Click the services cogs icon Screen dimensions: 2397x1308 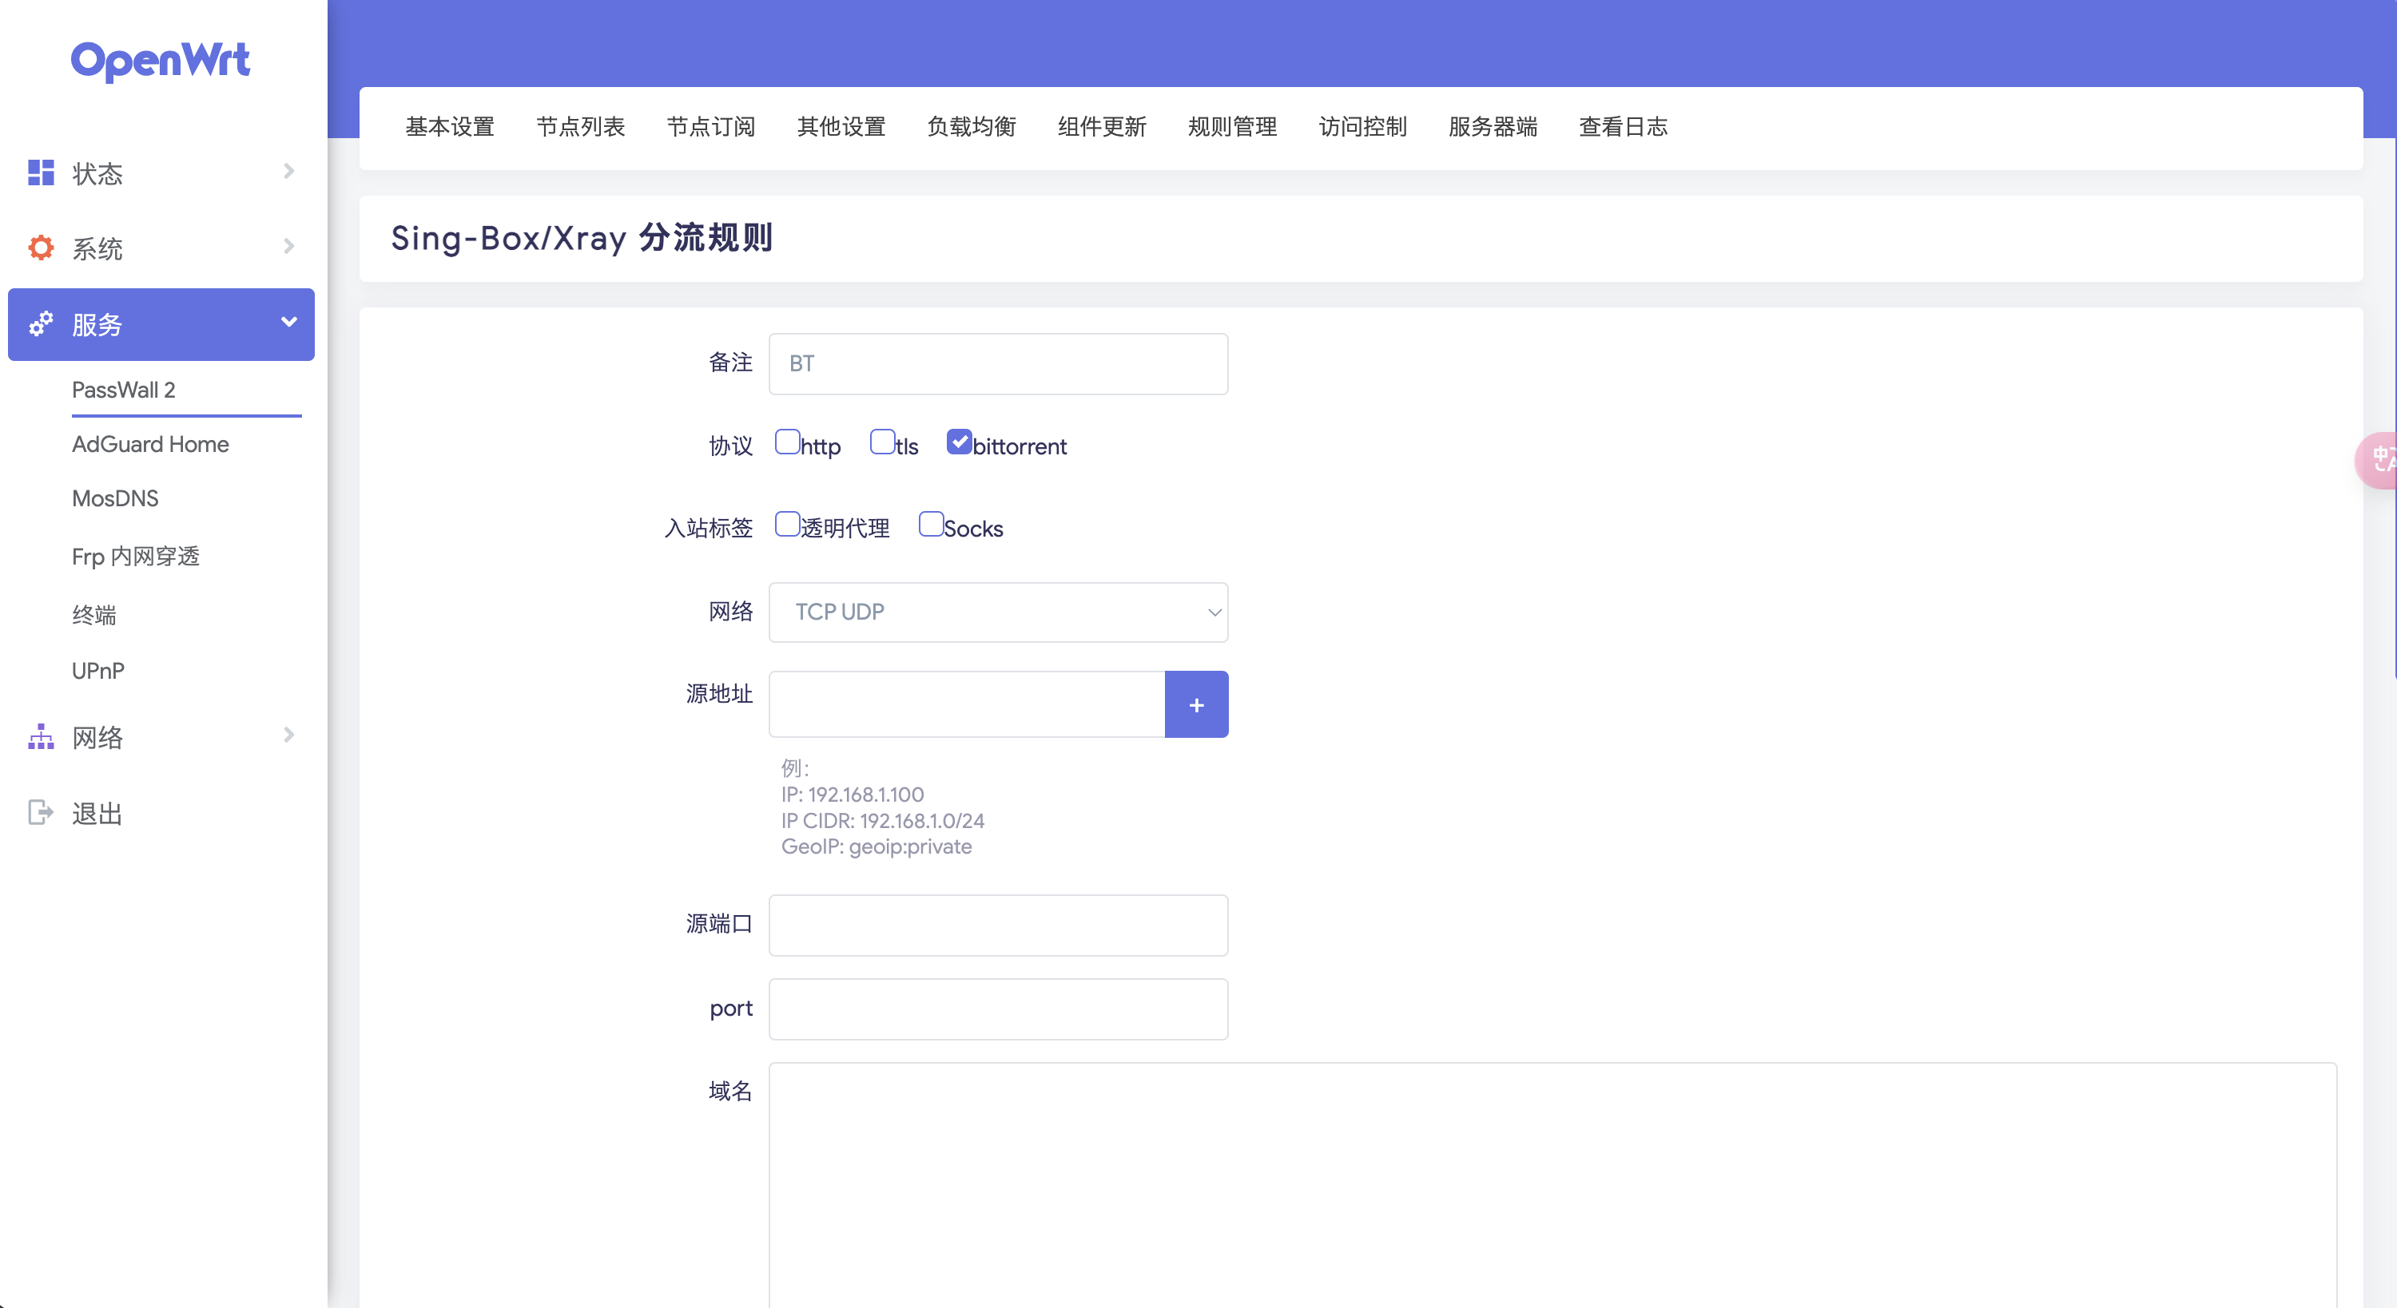point(41,323)
